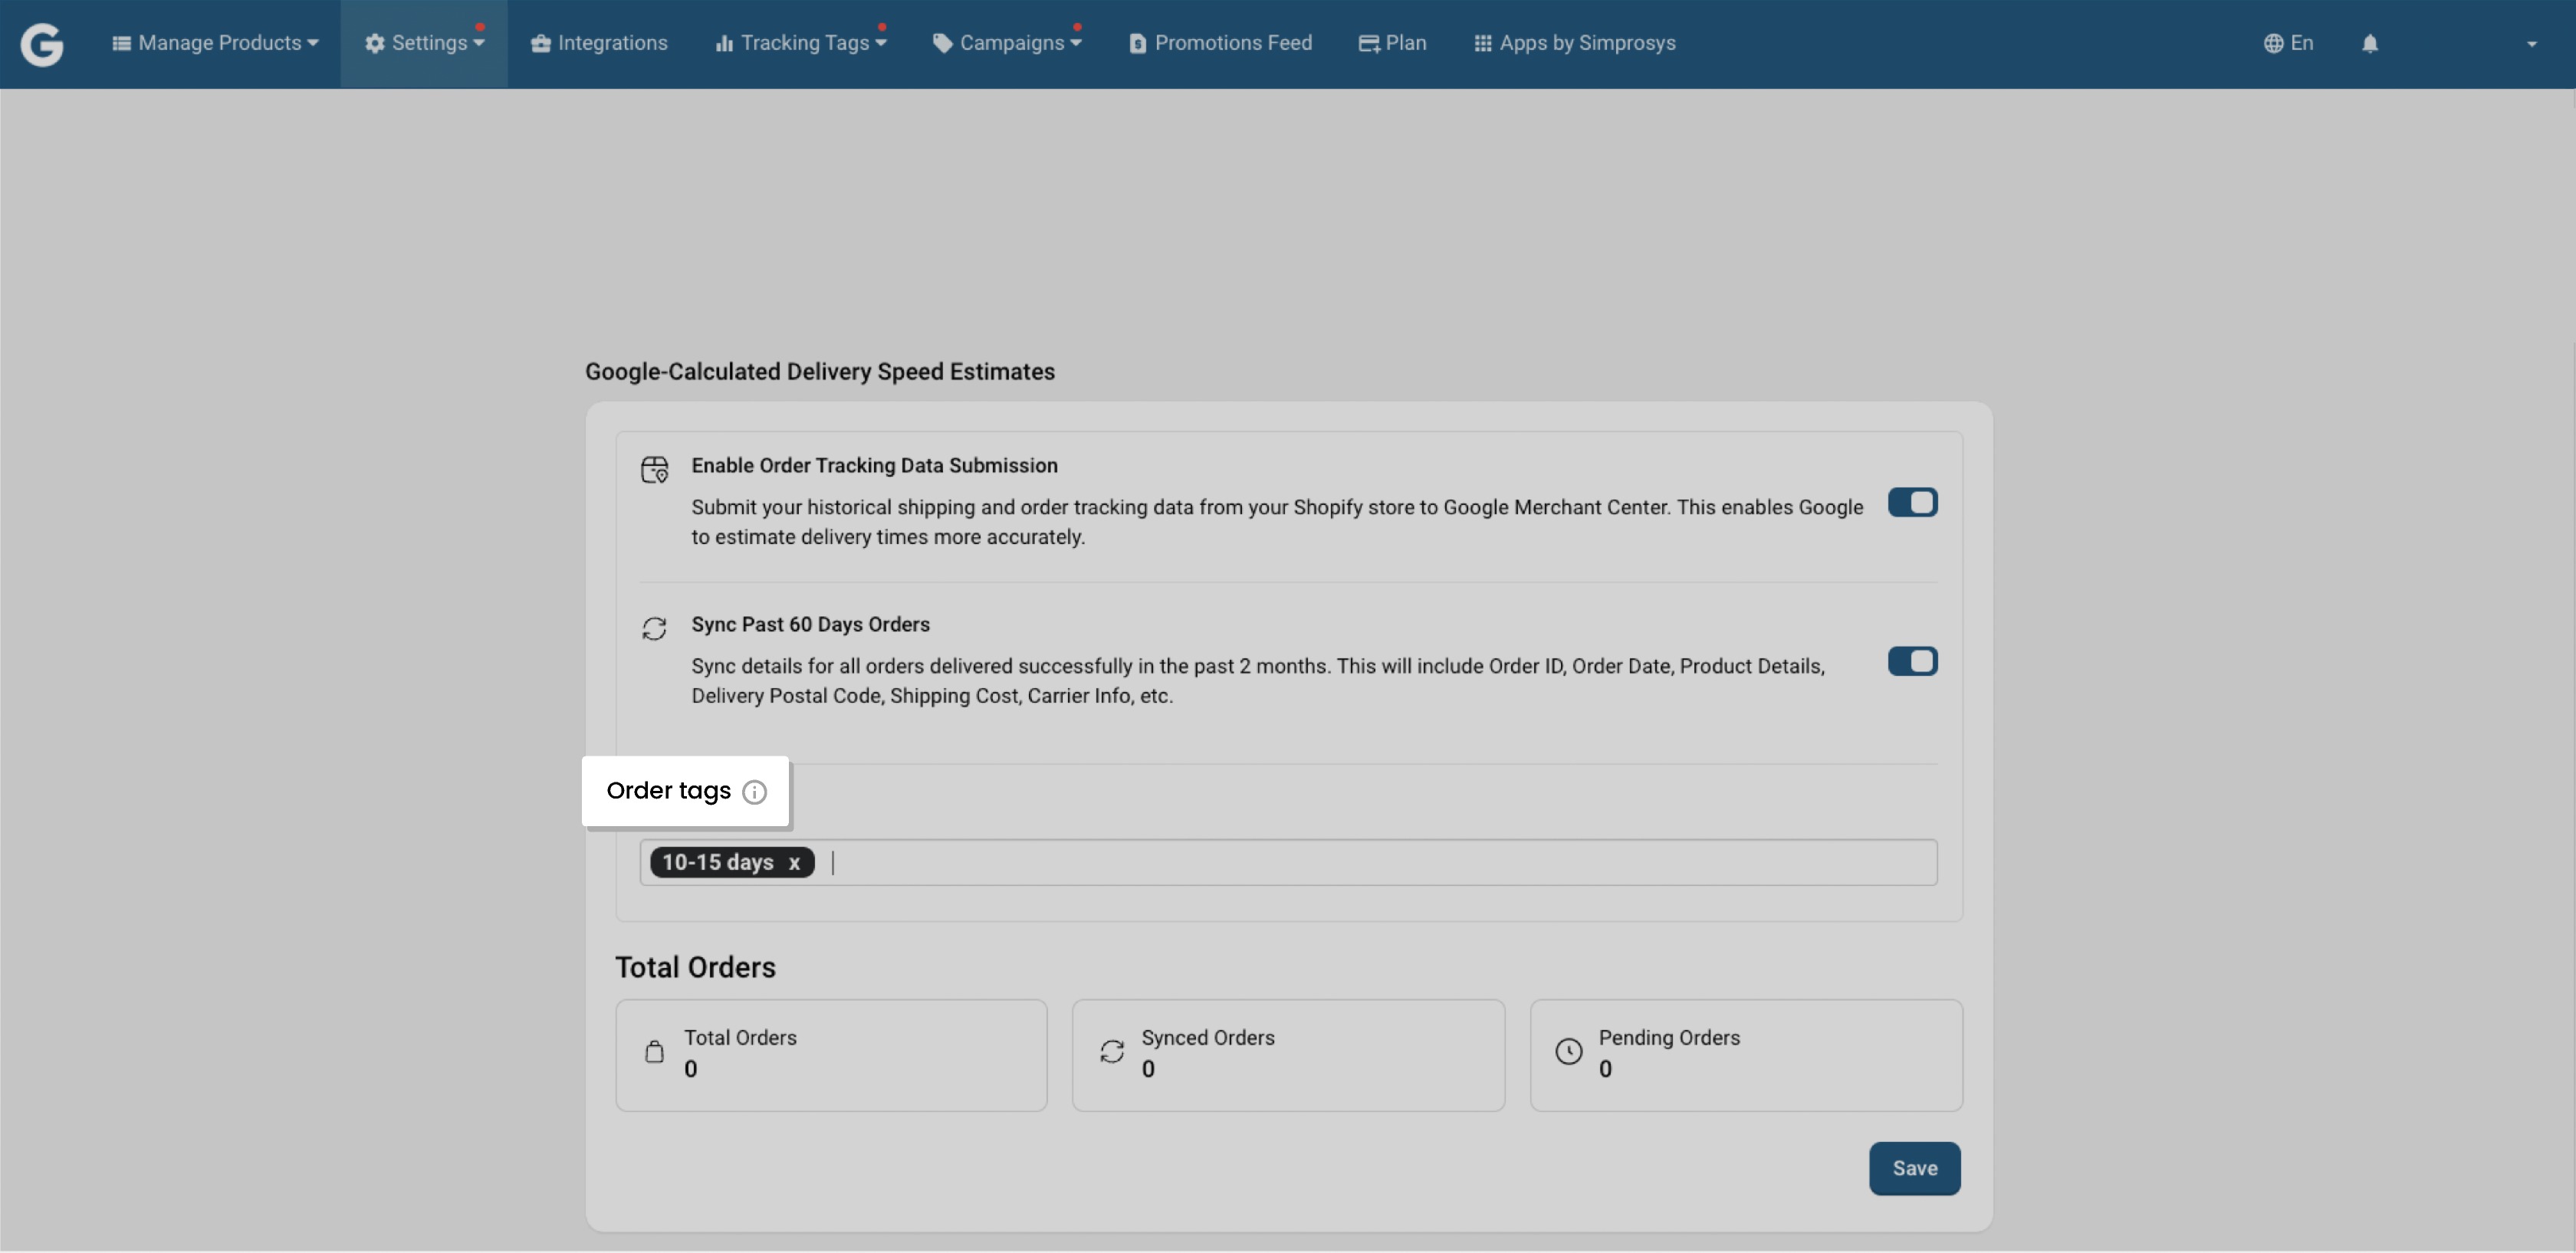Expand the account dropdown arrow
Screen dimensions: 2576x1253
coord(2532,44)
